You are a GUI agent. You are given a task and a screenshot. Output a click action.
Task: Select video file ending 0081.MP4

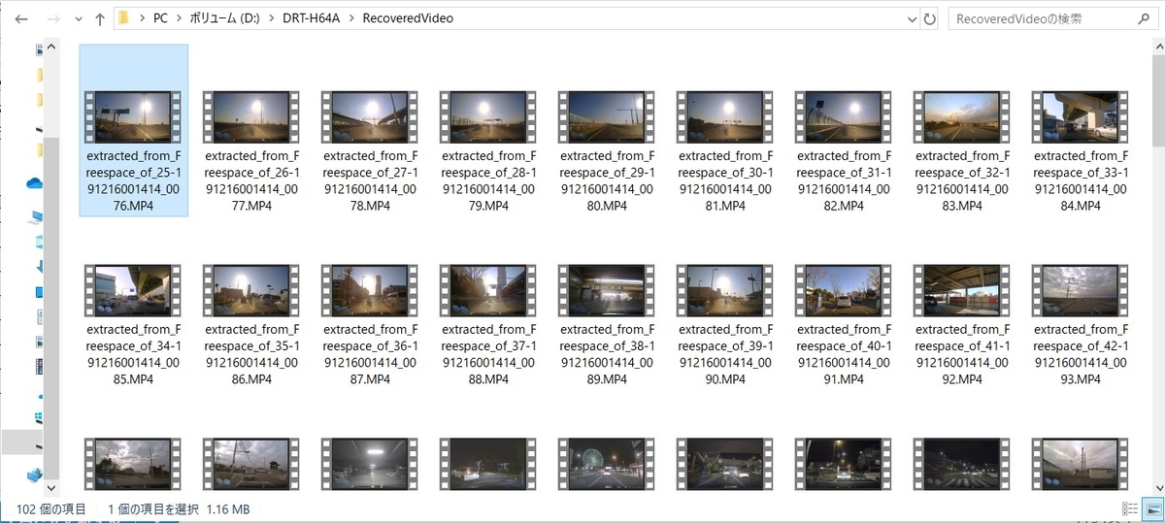click(725, 150)
